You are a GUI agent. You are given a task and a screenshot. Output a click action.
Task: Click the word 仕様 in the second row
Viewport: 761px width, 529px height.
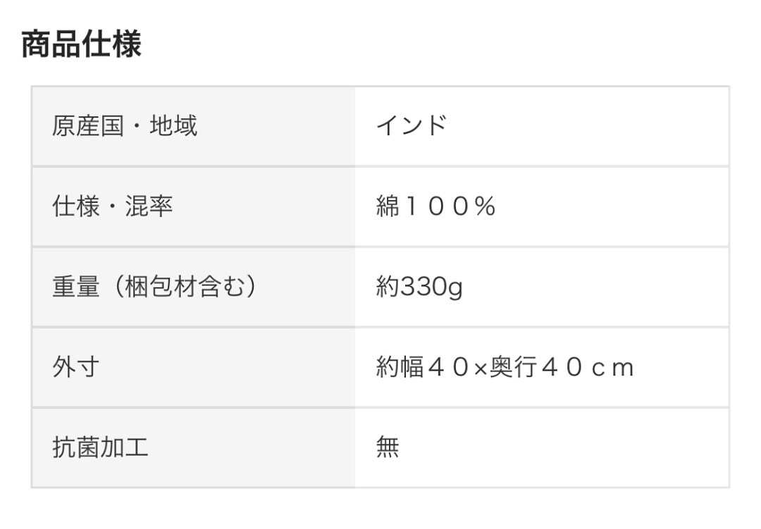[x=76, y=206]
